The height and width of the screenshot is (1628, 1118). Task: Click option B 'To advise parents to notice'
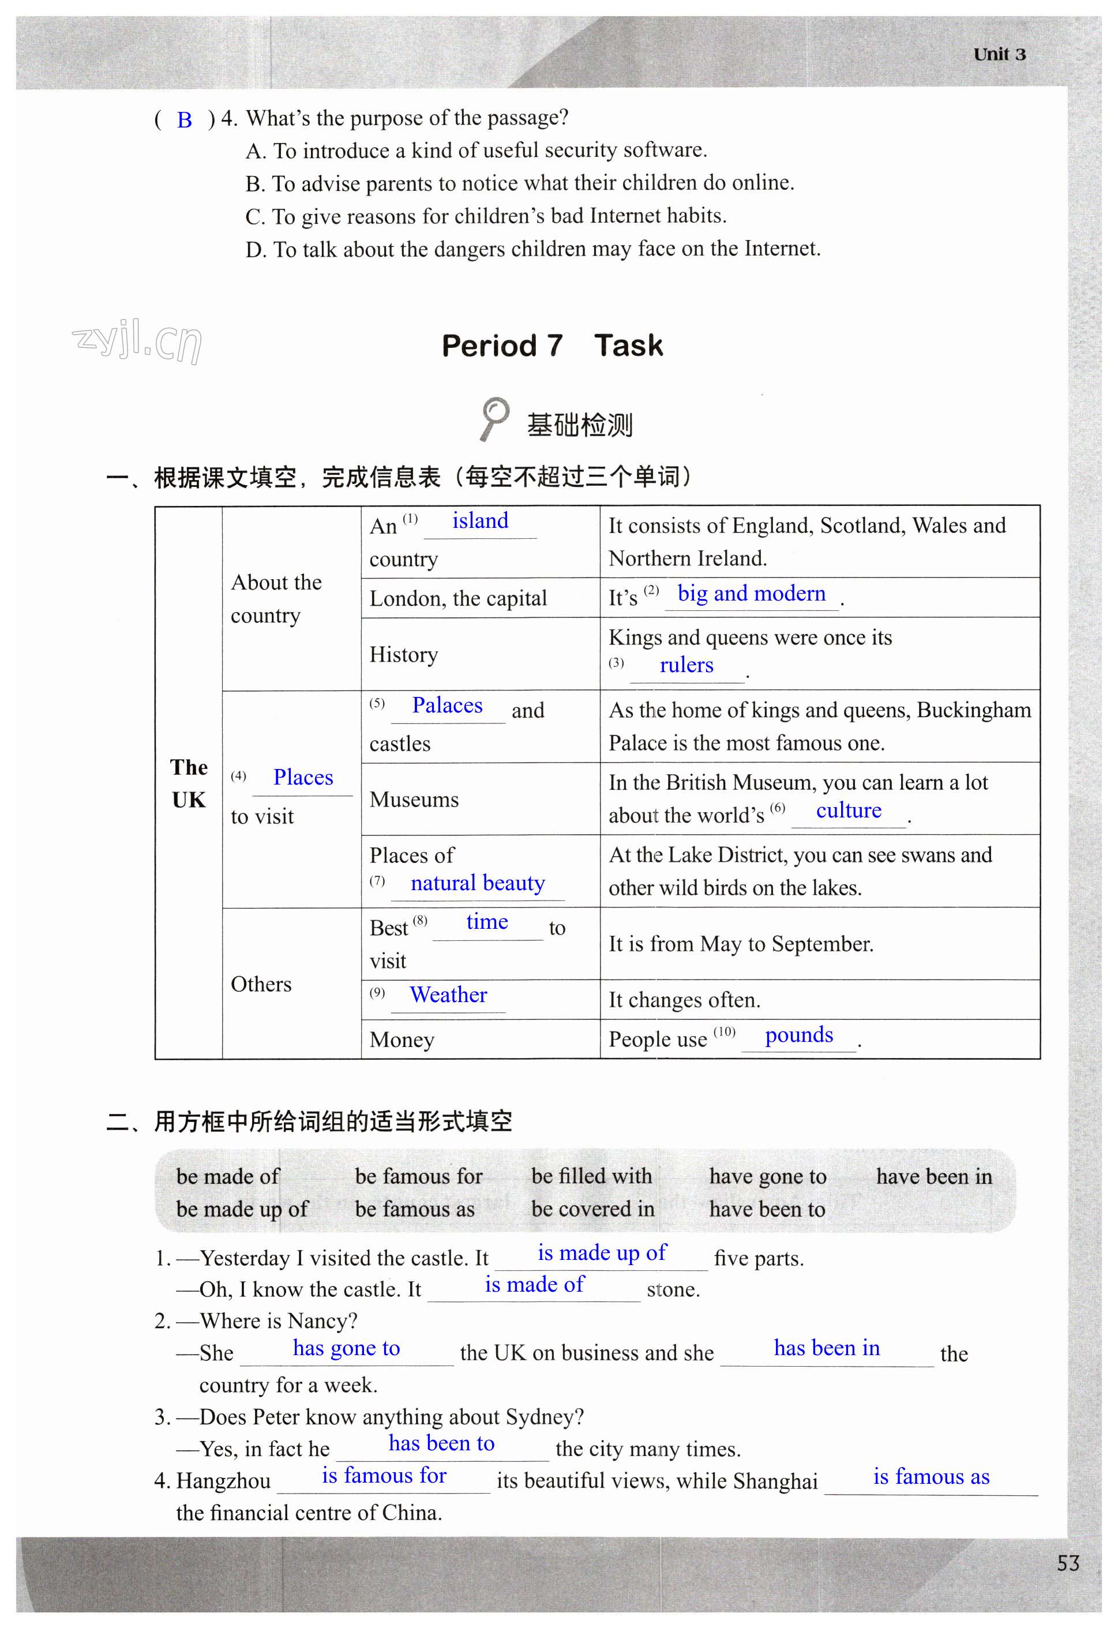[x=520, y=183]
